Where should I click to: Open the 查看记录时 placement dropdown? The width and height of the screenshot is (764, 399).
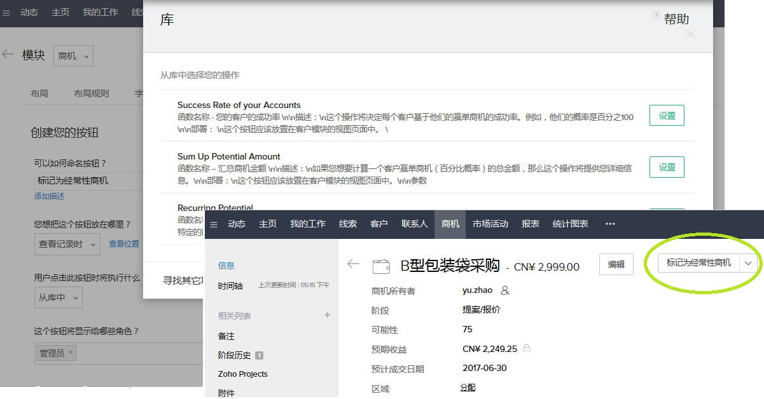click(67, 244)
